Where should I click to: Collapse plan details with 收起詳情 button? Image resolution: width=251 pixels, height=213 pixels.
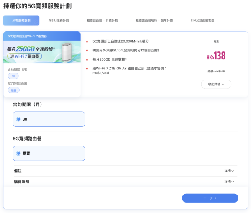pos(216,84)
